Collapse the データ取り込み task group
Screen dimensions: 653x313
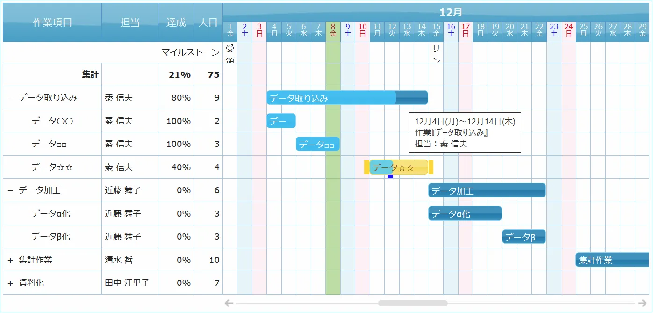(x=10, y=98)
